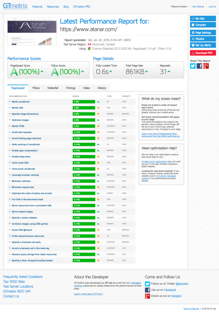Click green arrow beside YSlow Score
Viewport: 219px width, 313px height.
point(82,72)
